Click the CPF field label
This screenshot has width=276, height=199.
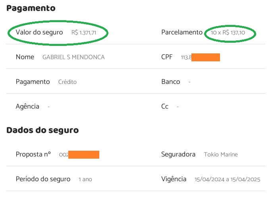(x=167, y=57)
